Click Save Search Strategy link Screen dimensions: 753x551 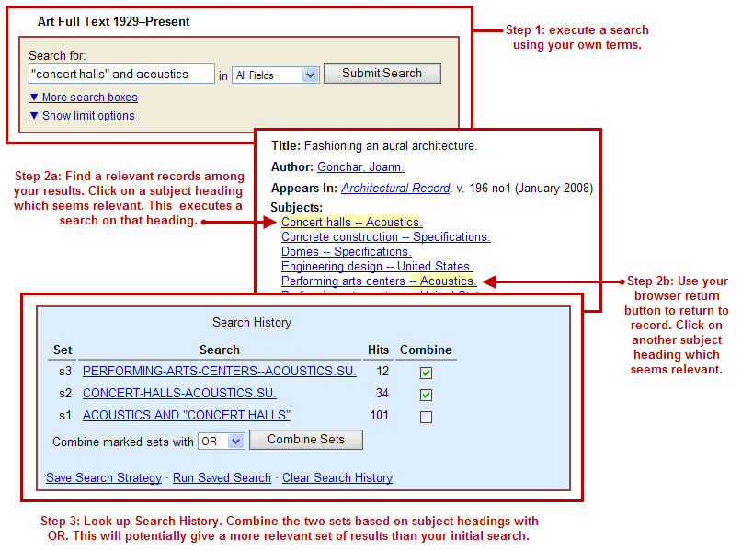[x=104, y=478]
